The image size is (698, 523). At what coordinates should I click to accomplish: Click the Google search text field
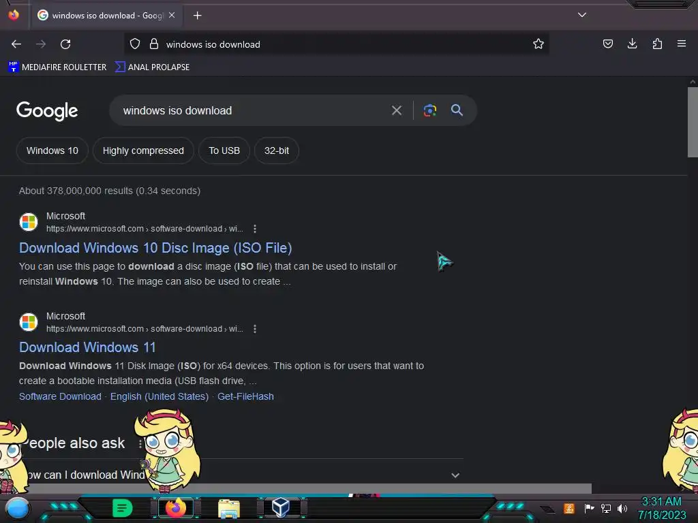[249, 110]
